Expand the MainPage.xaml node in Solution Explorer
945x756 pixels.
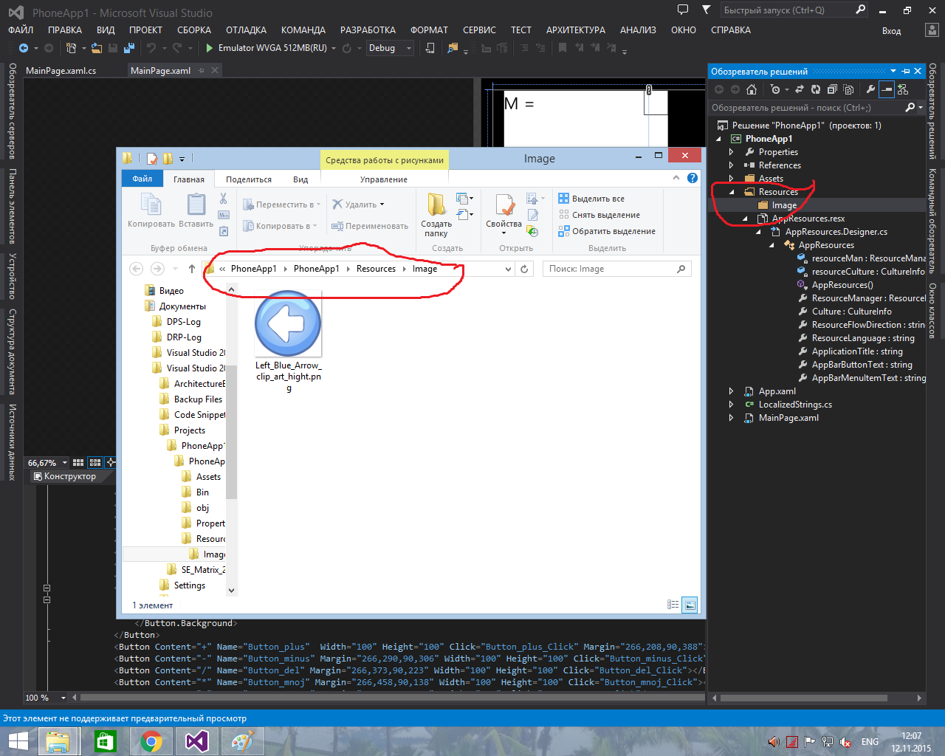(x=731, y=418)
